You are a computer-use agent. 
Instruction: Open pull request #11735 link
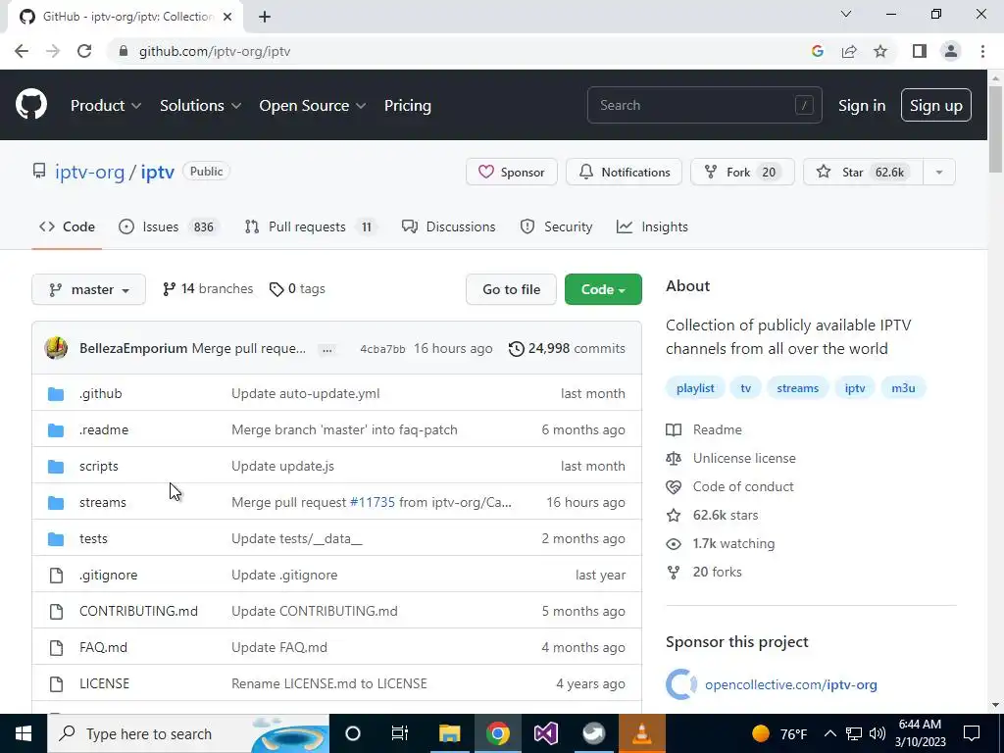[372, 502]
